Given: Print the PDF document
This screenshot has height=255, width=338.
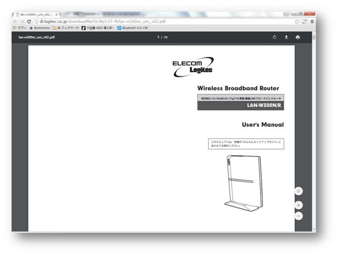Looking at the screenshot, I should point(297,37).
